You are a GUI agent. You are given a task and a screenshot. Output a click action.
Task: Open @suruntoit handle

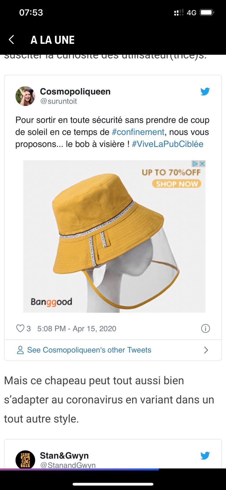coord(58,101)
